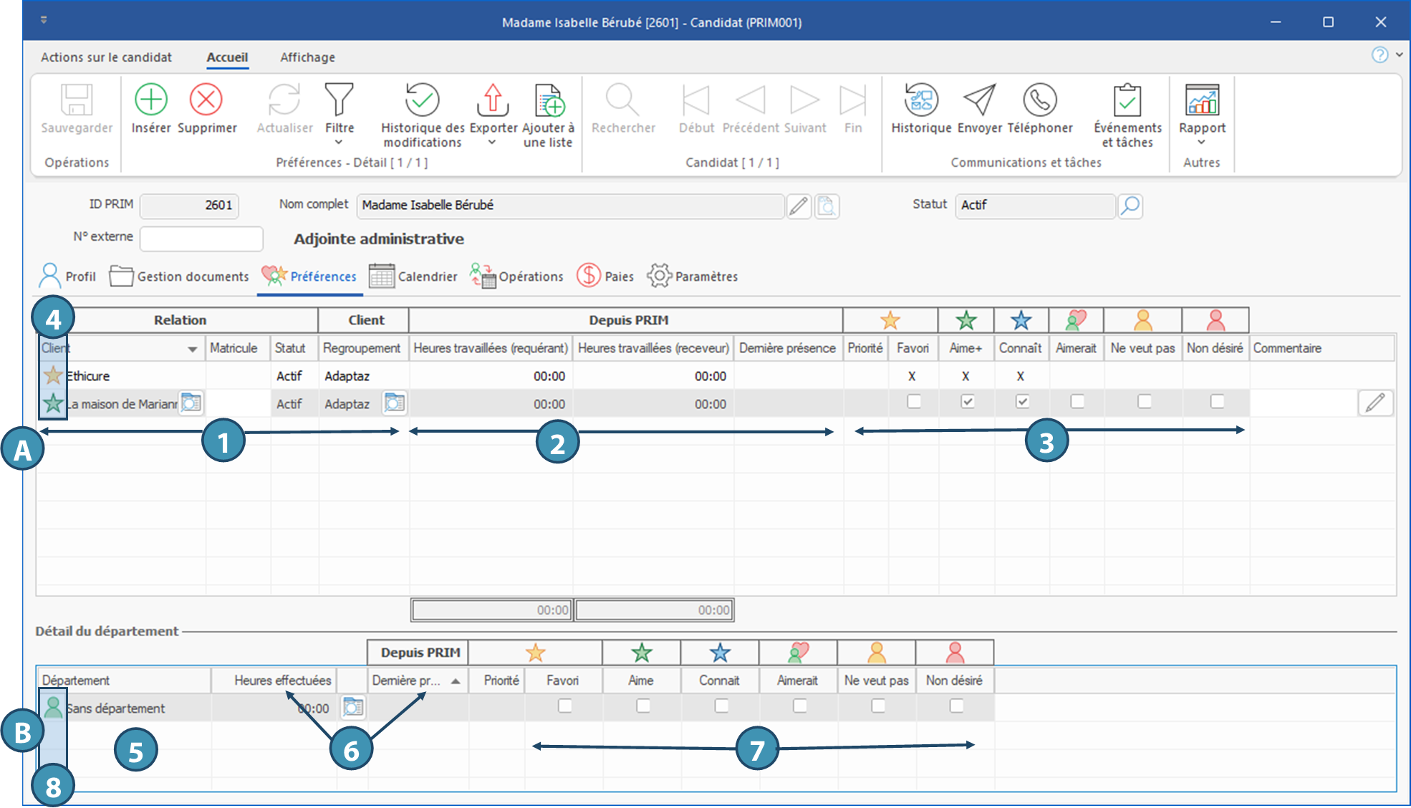Toggle Favori checkbox for La maison de Mariann

pos(913,402)
